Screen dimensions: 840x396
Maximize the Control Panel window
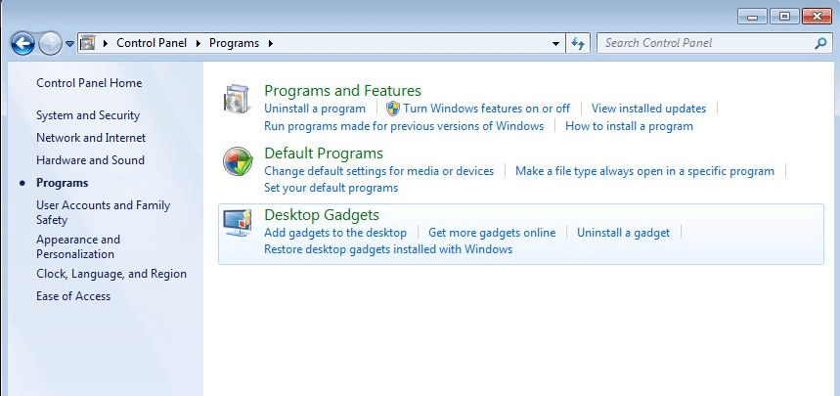(784, 17)
